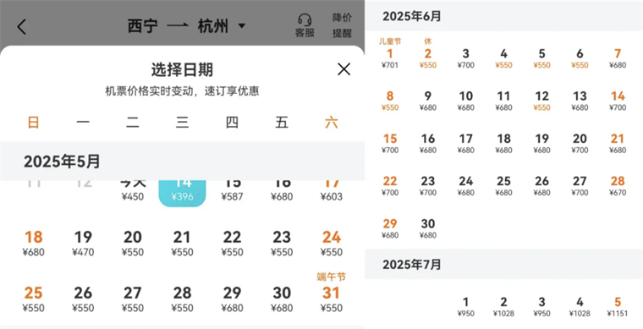643x329 pixels.
Task: Pick June 8 priced ¥550
Action: 389,101
